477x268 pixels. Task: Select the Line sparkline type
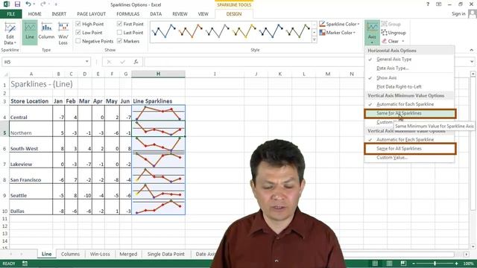pyautogui.click(x=30, y=33)
